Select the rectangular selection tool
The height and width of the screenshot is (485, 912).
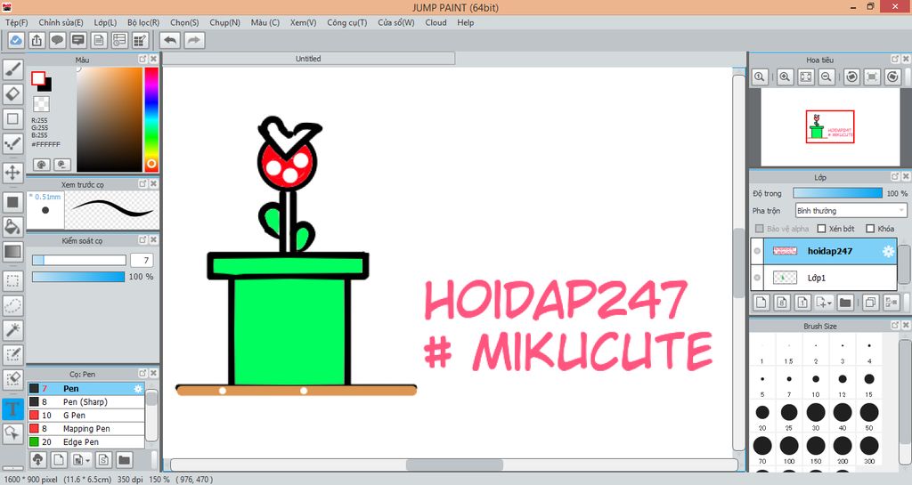pos(12,281)
